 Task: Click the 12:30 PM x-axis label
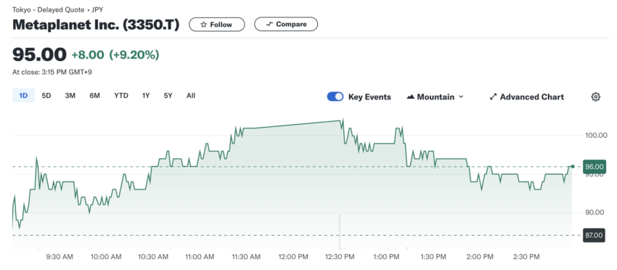[x=339, y=257]
